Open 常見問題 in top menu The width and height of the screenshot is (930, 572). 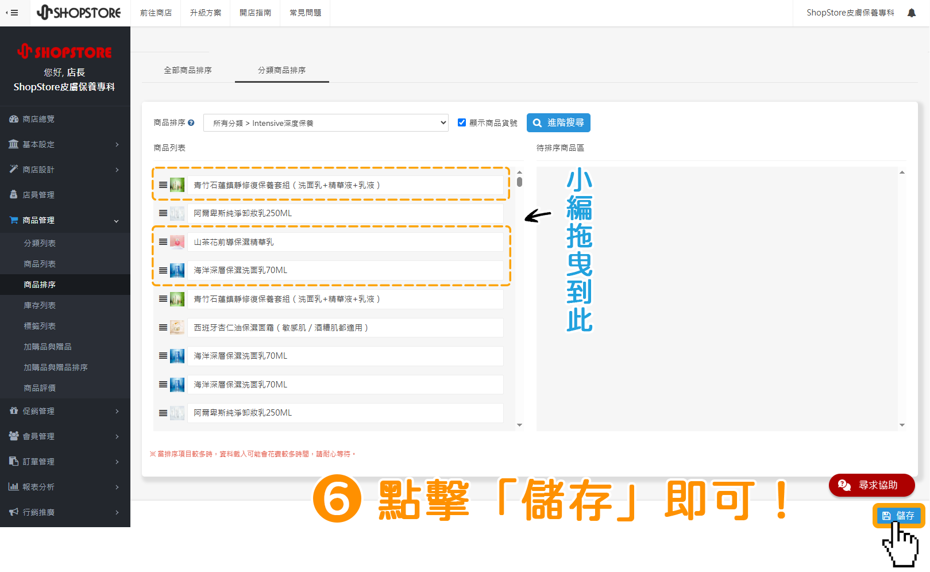tap(306, 13)
